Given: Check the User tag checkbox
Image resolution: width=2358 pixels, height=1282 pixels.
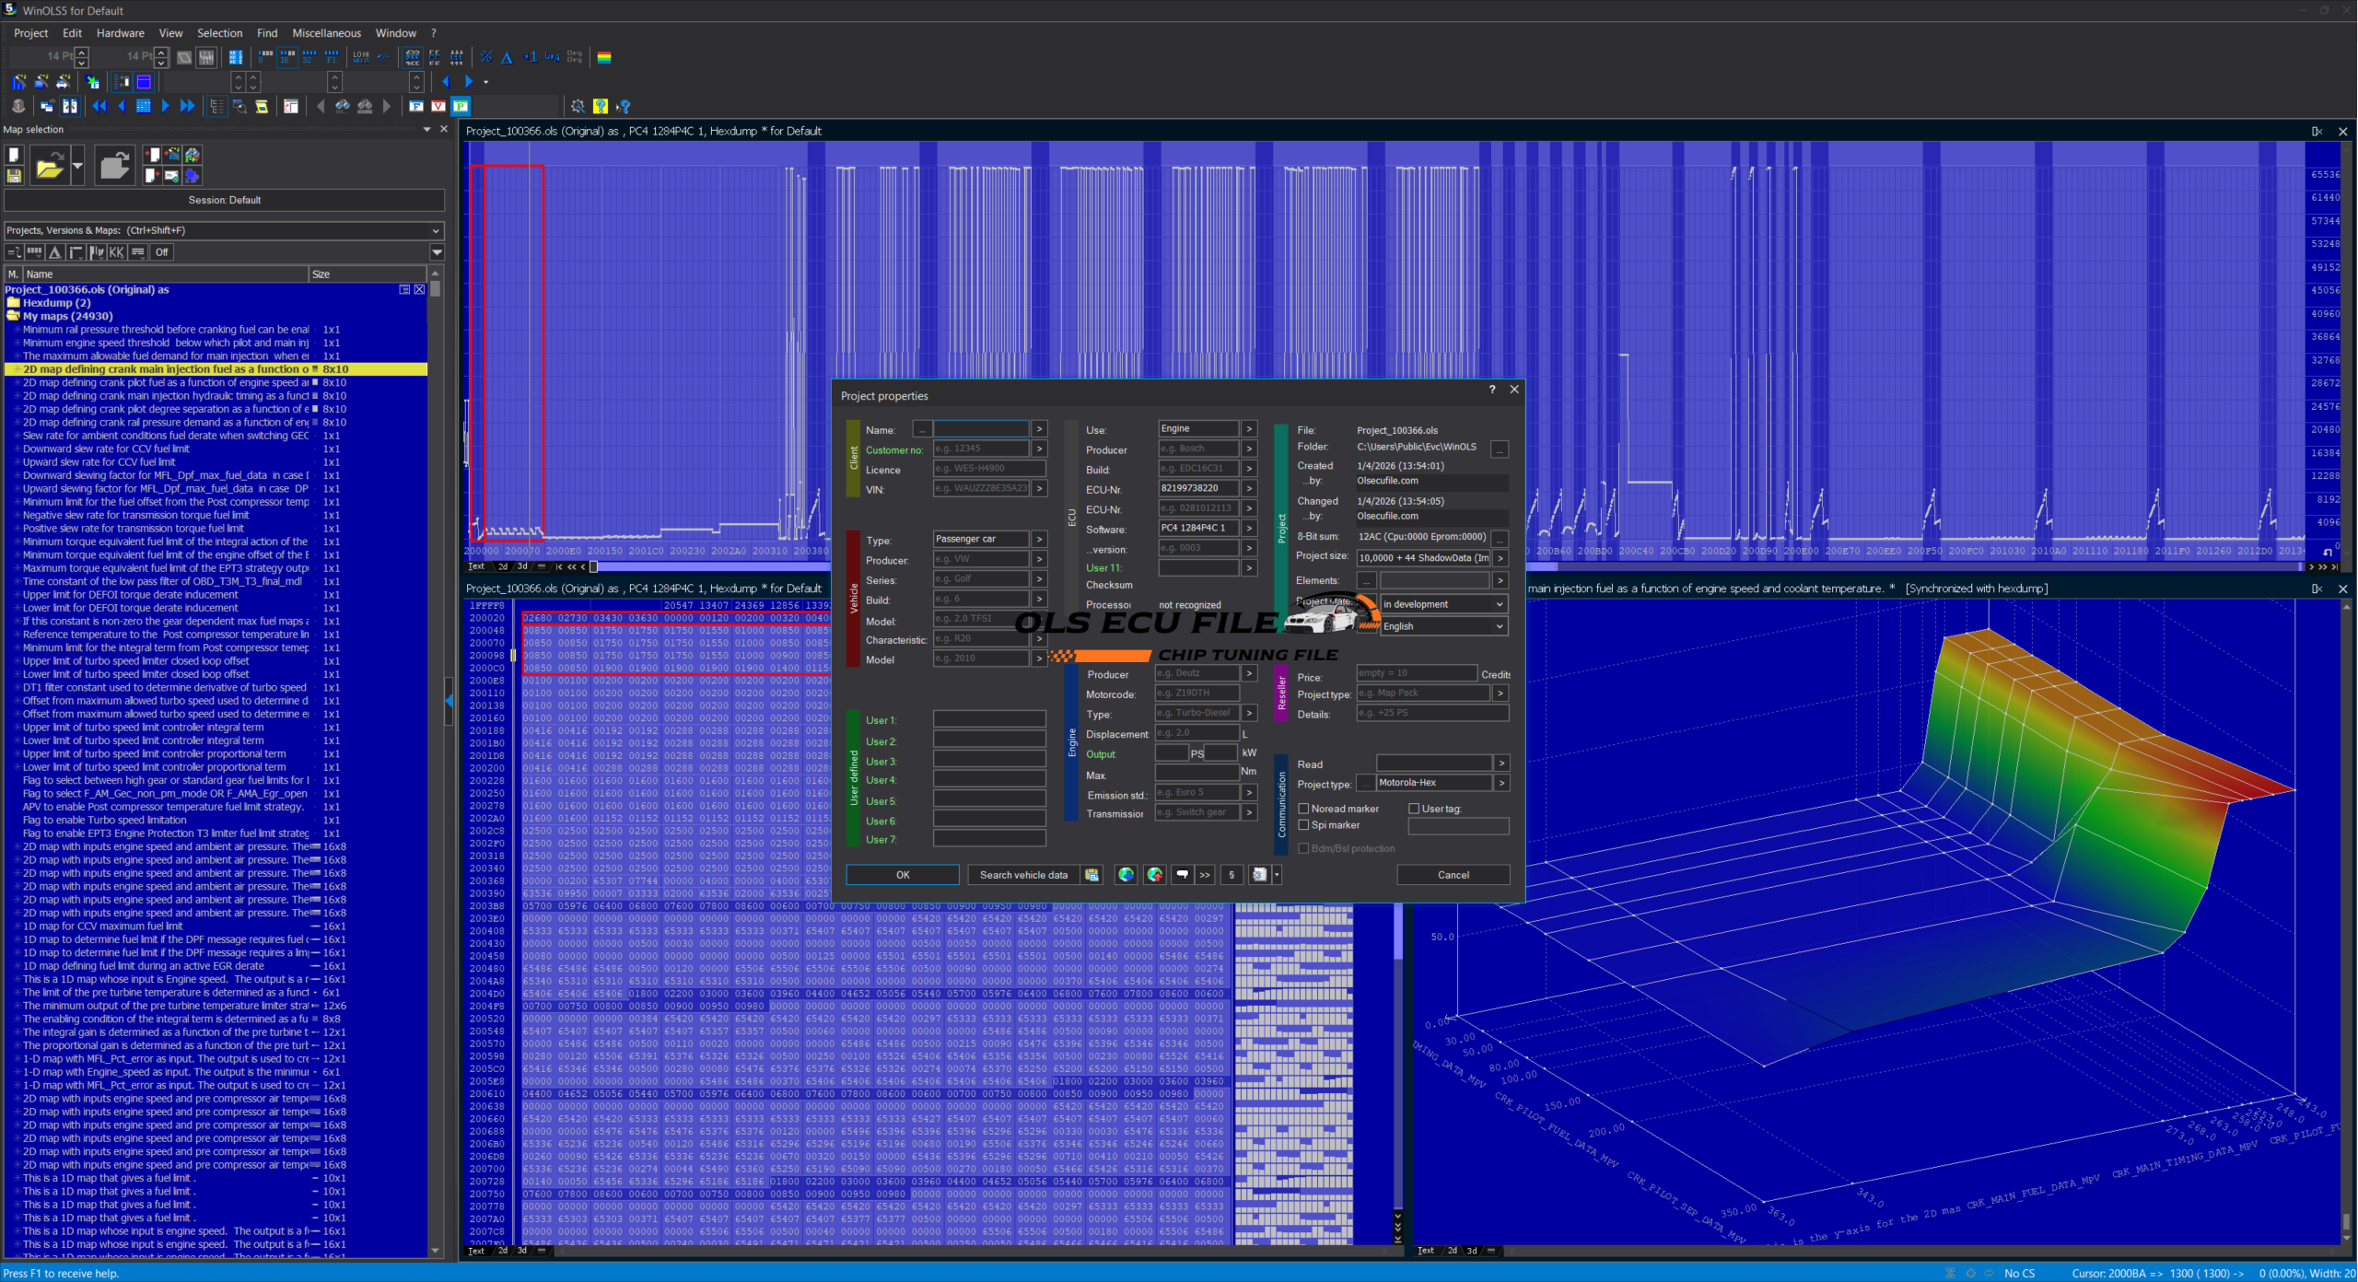Looking at the screenshot, I should (x=1414, y=809).
